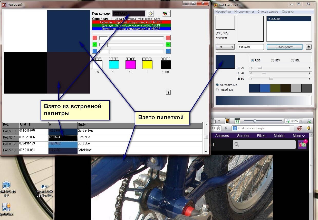The width and height of the screenshot is (318, 220).
Task: Open the color wheel help icon
Action: coord(166,14)
